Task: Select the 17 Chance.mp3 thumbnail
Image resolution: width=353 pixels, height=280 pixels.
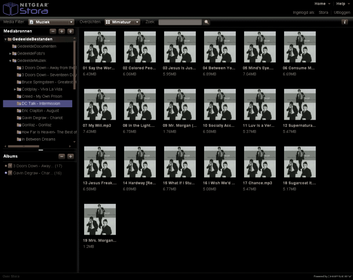Action: tap(260, 162)
